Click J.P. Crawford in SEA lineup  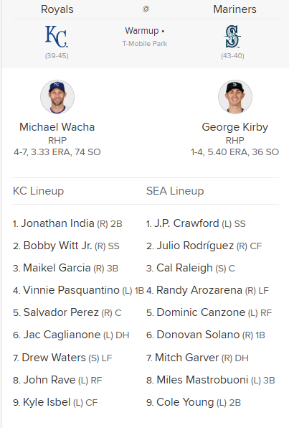[x=186, y=223]
